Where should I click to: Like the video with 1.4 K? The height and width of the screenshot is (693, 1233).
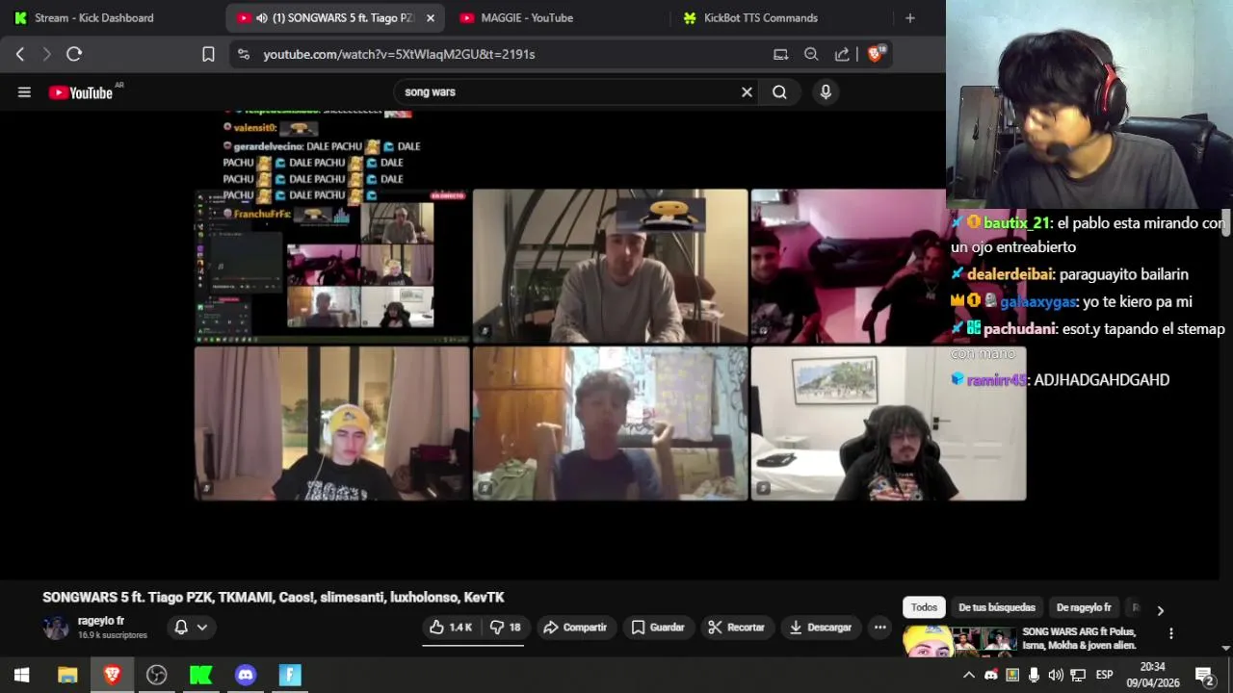click(x=452, y=628)
